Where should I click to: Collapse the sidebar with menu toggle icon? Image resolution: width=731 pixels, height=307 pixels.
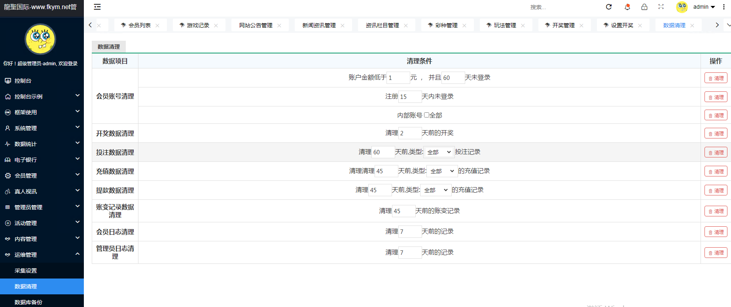97,7
